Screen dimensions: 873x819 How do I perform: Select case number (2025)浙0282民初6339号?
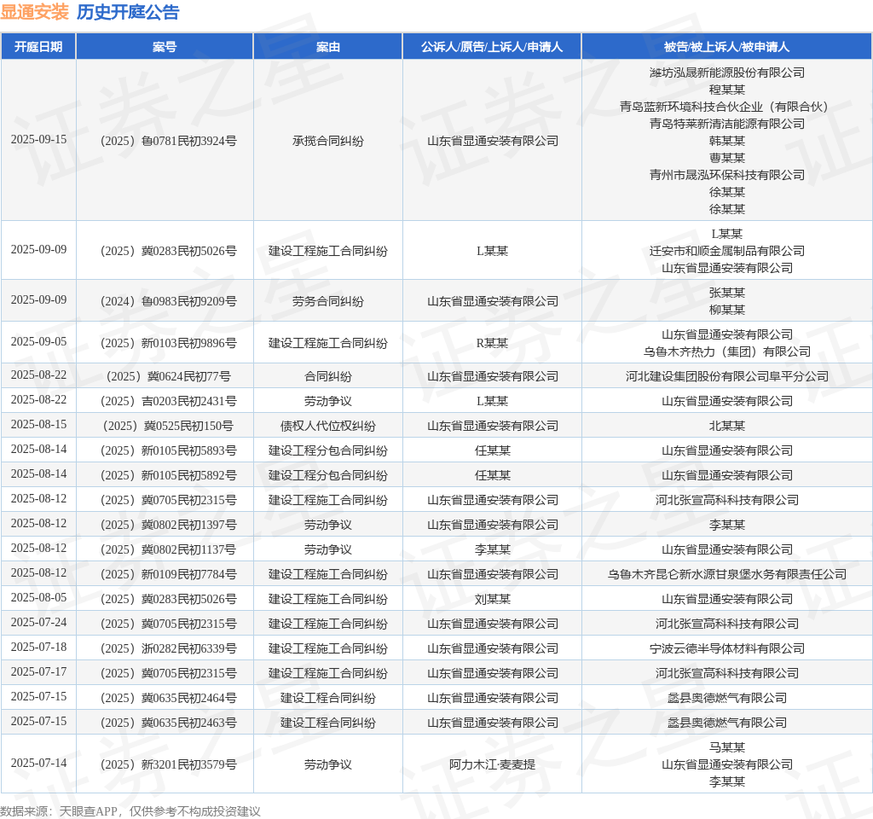click(169, 648)
